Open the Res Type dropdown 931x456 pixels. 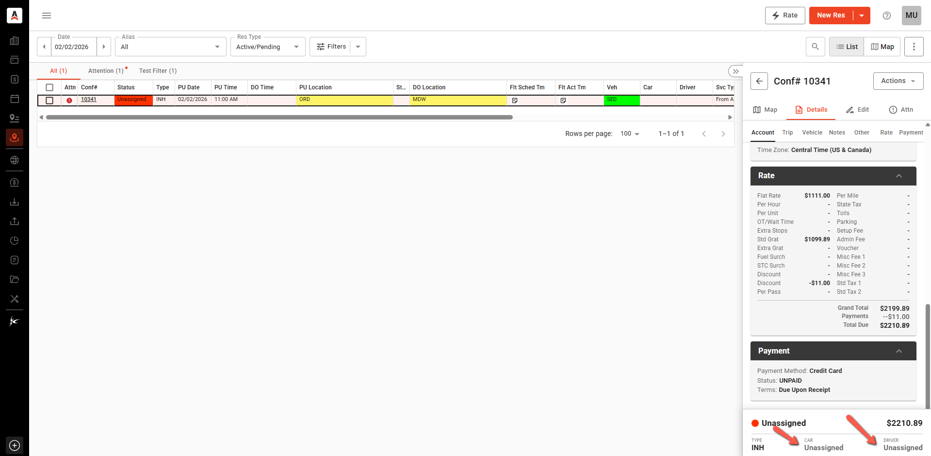coord(268,47)
